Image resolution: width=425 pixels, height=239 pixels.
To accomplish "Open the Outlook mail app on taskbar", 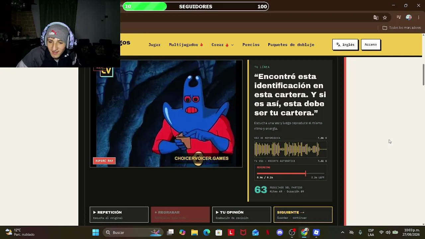I will click(255, 232).
